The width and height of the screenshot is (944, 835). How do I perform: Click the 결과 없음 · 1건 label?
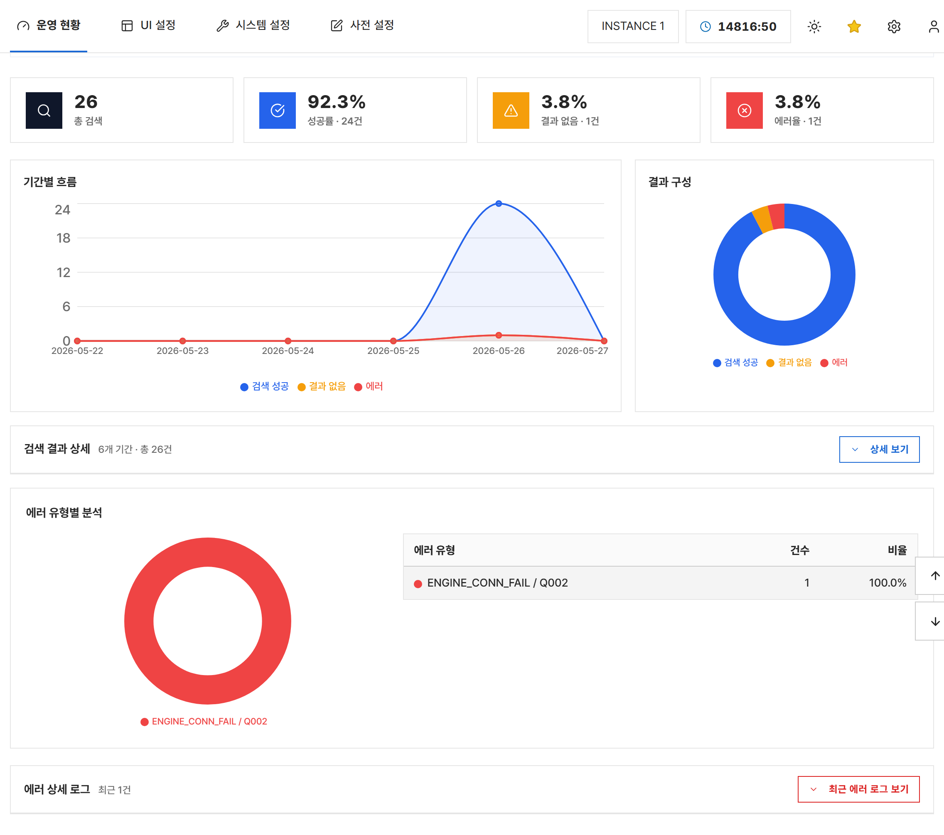pyautogui.click(x=570, y=121)
